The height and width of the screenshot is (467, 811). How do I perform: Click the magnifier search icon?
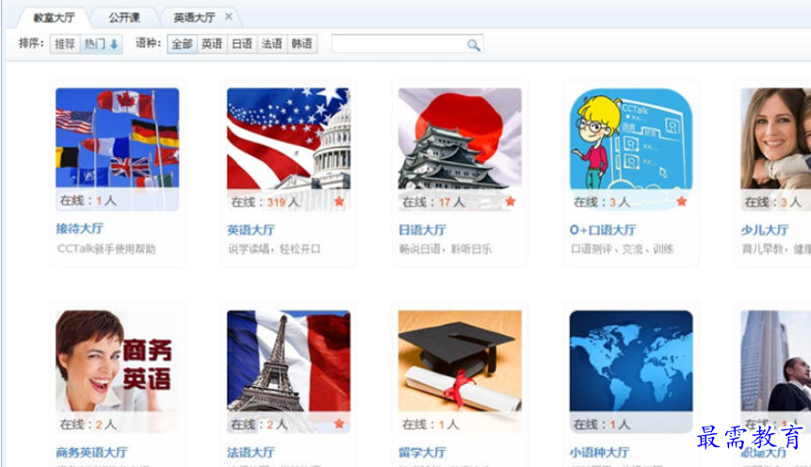tap(473, 45)
